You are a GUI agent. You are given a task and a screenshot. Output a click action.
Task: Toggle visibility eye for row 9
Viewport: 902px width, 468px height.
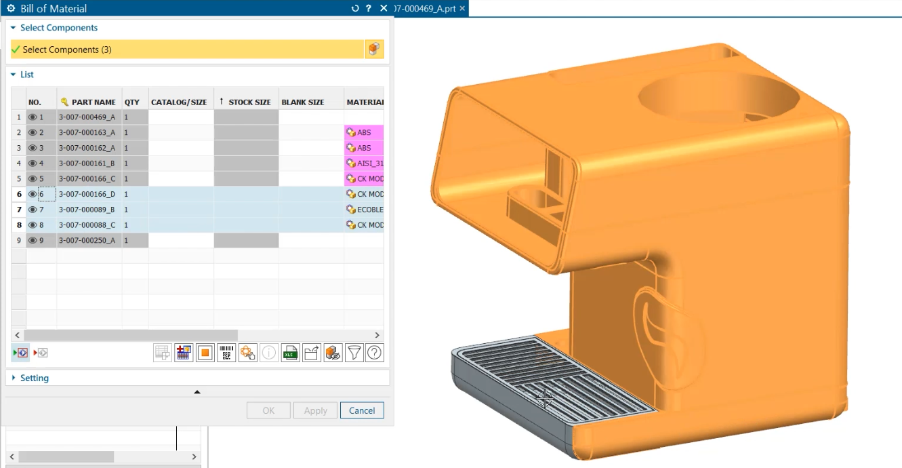tap(33, 241)
